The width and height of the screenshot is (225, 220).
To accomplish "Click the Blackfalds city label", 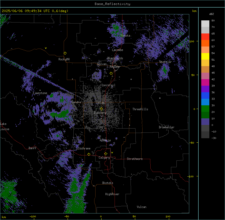I will click(115, 58).
